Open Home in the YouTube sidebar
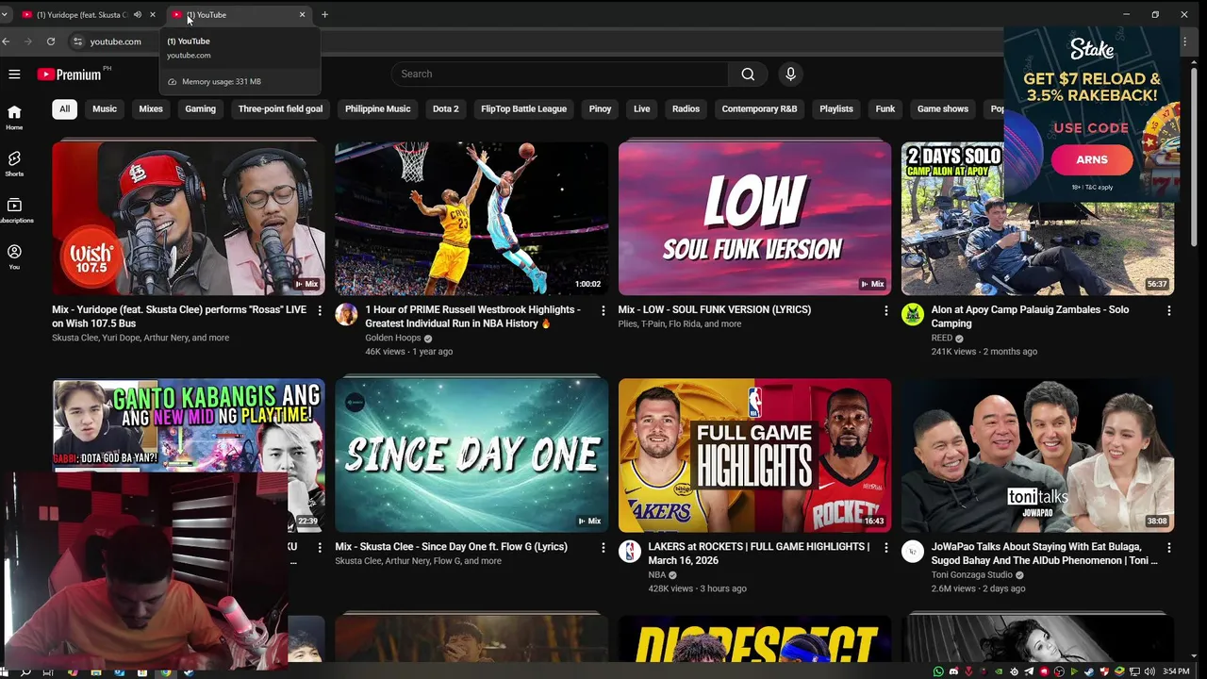1207x679 pixels. (x=14, y=118)
